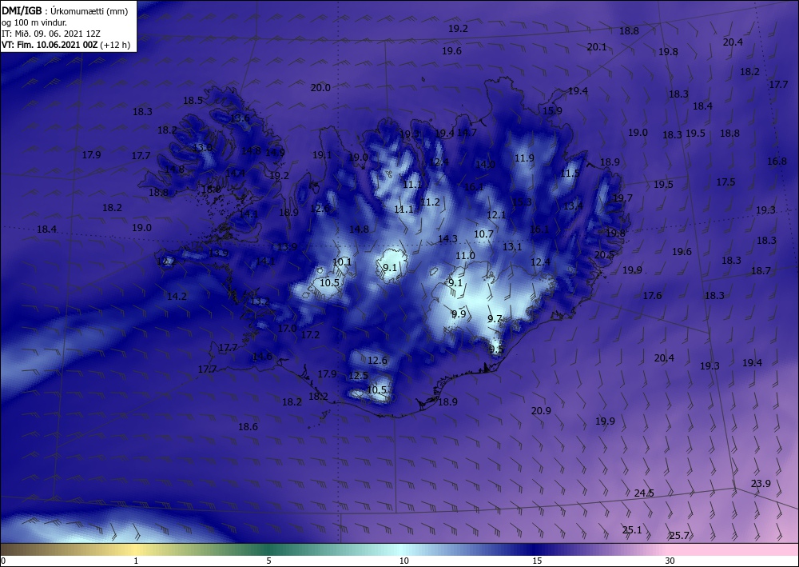Click the map value 17.2

[310, 335]
